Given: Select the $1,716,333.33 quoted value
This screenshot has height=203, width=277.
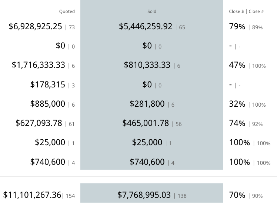Looking at the screenshot, I should (39, 65).
